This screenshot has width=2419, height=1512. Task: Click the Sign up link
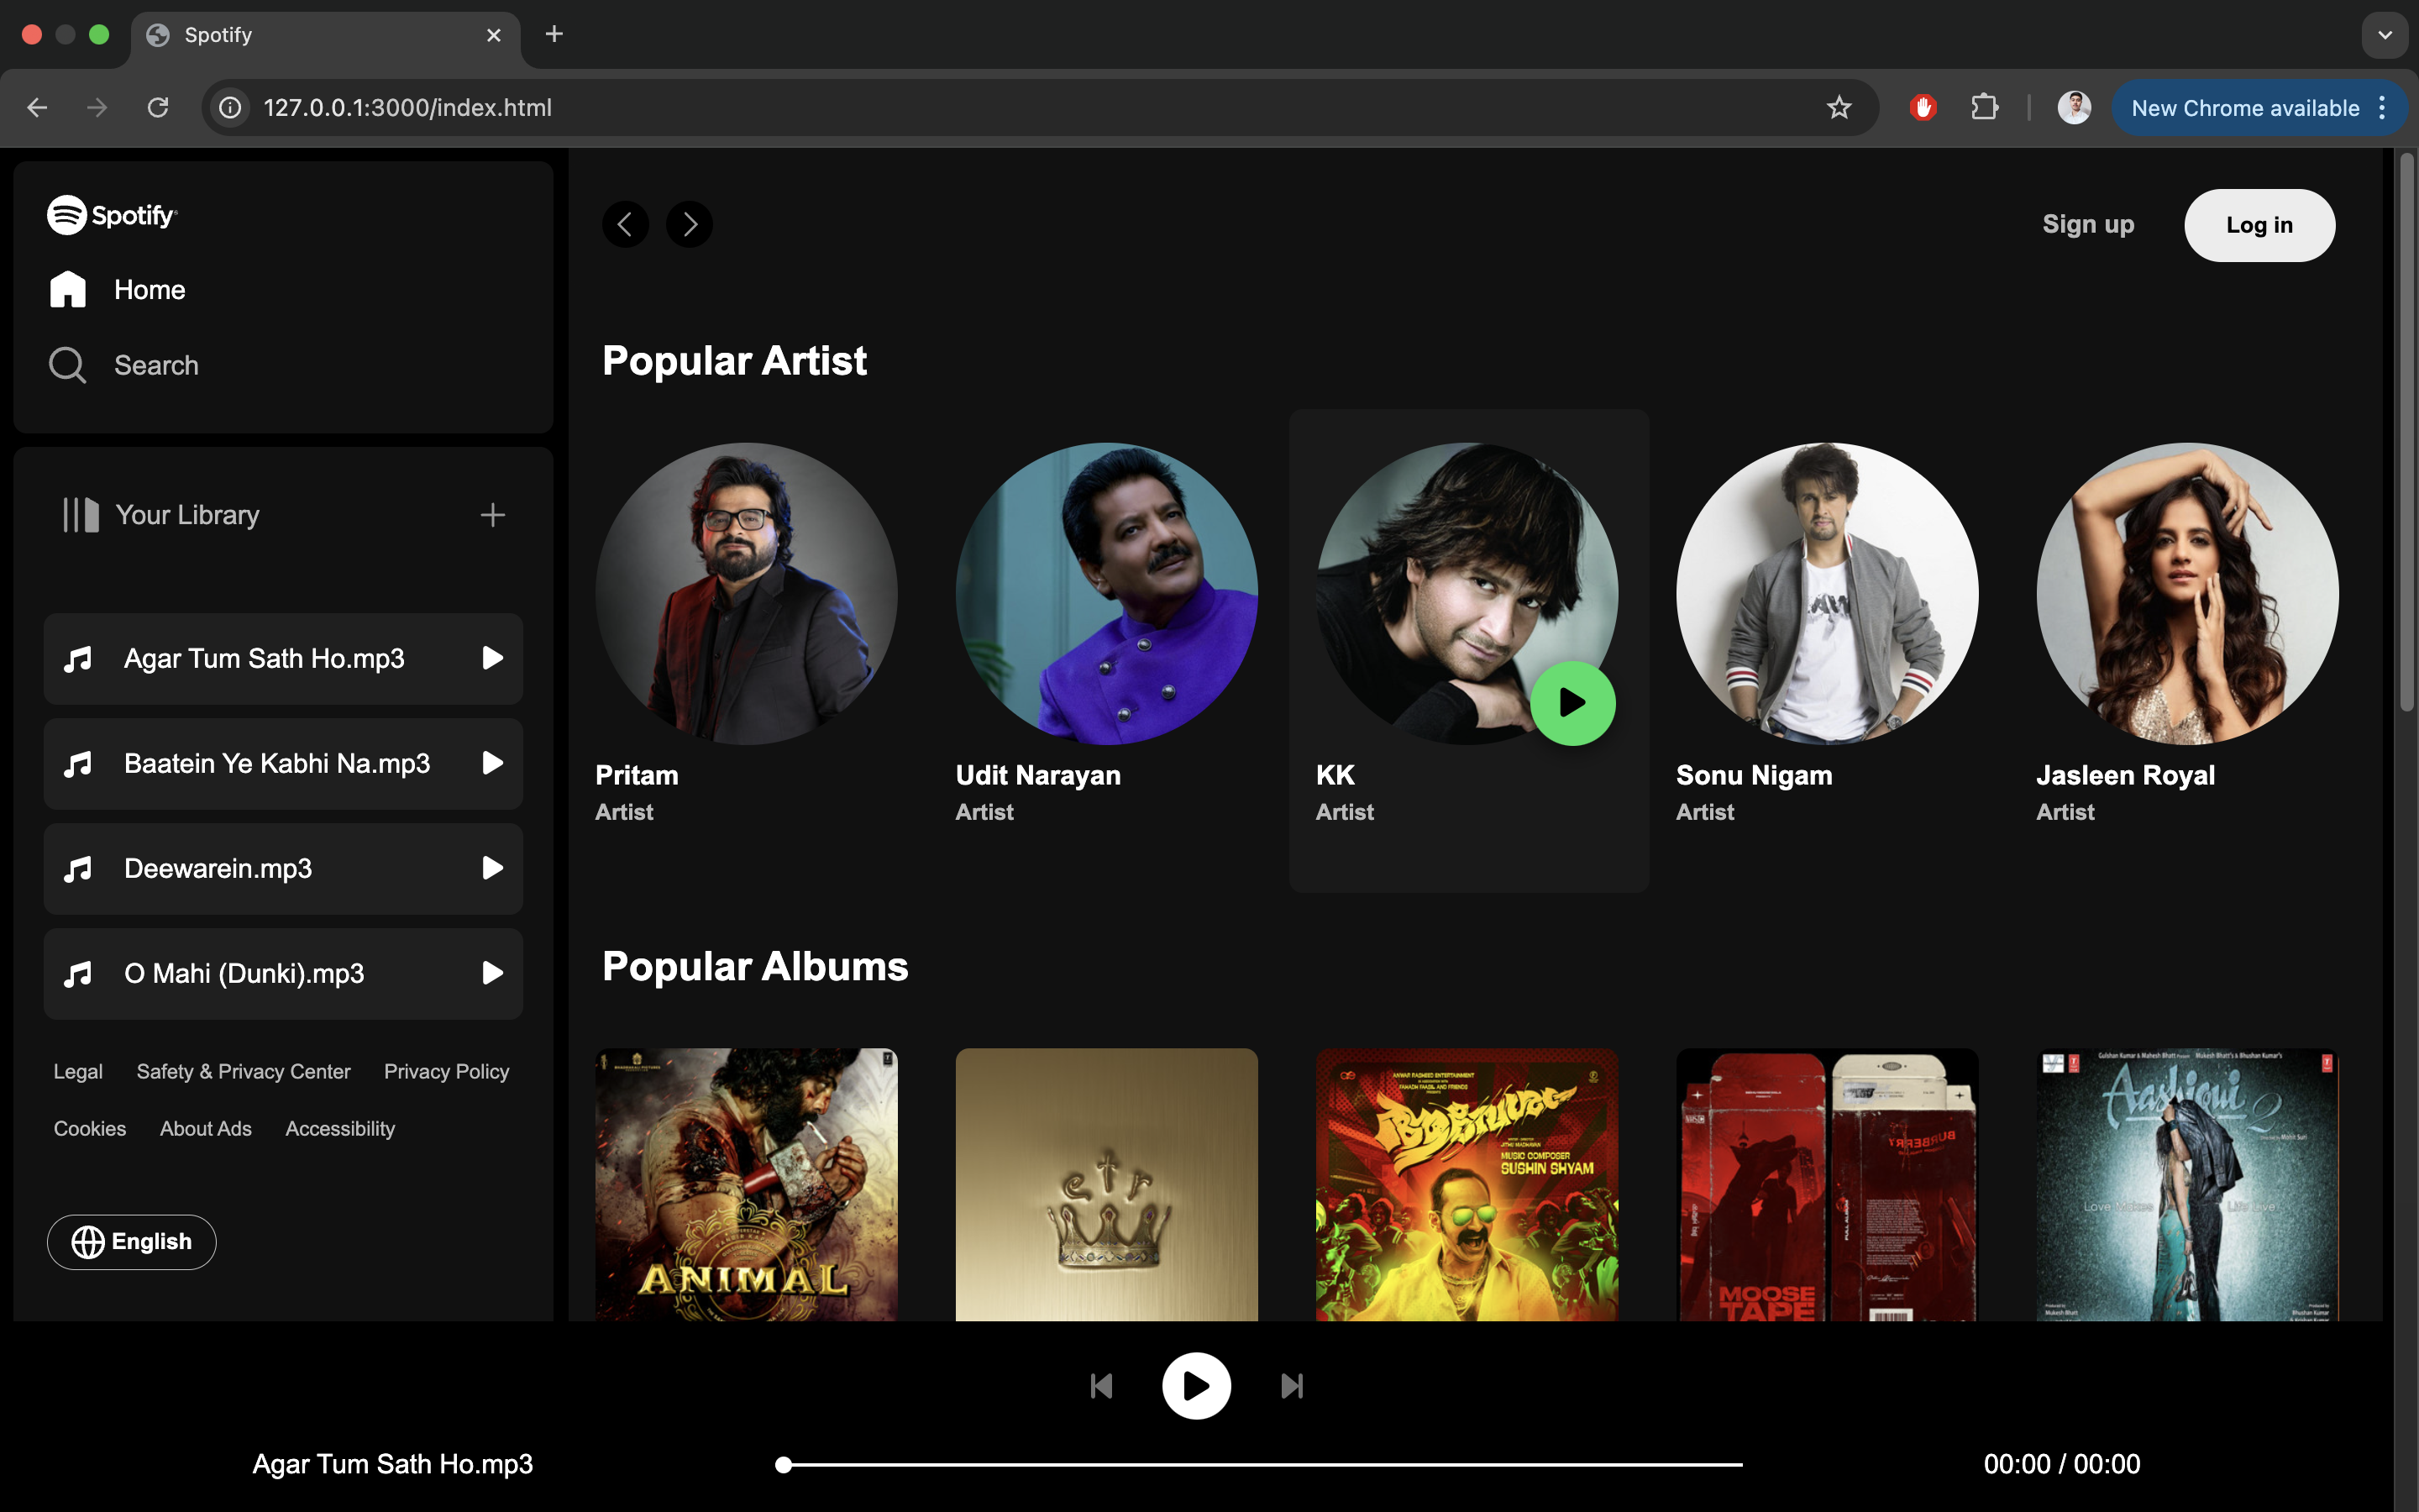(x=2088, y=224)
